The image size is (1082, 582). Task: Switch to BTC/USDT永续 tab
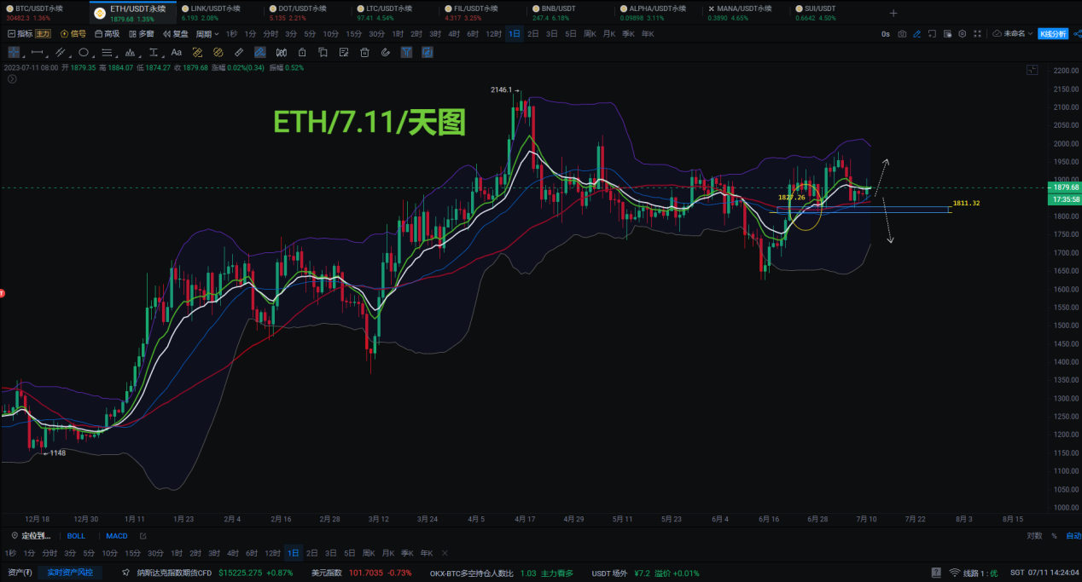coord(44,13)
